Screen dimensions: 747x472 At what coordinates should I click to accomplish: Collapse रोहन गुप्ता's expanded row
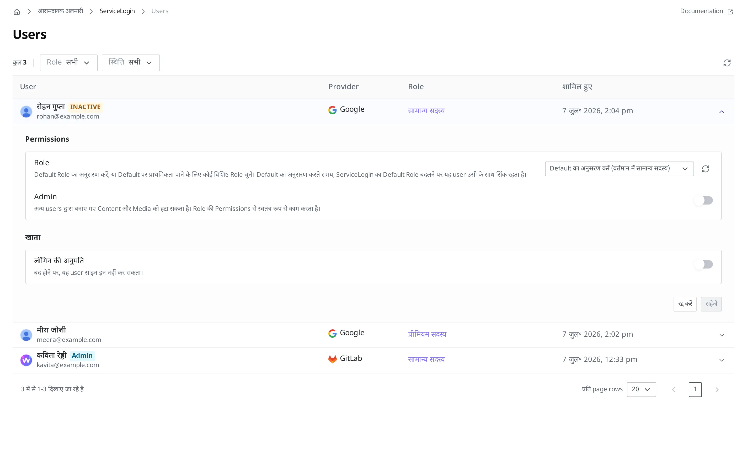tap(722, 112)
